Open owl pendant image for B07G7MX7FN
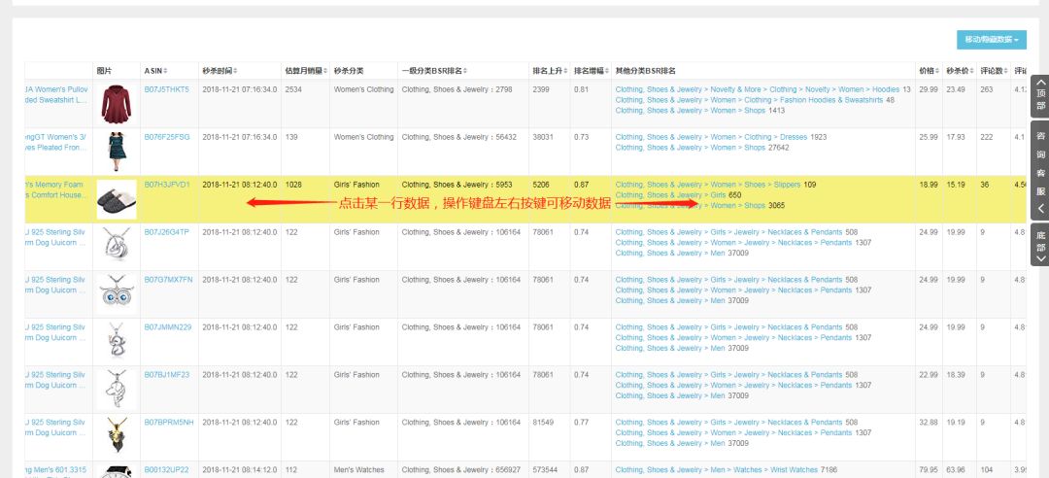The image size is (1049, 478). click(x=117, y=292)
